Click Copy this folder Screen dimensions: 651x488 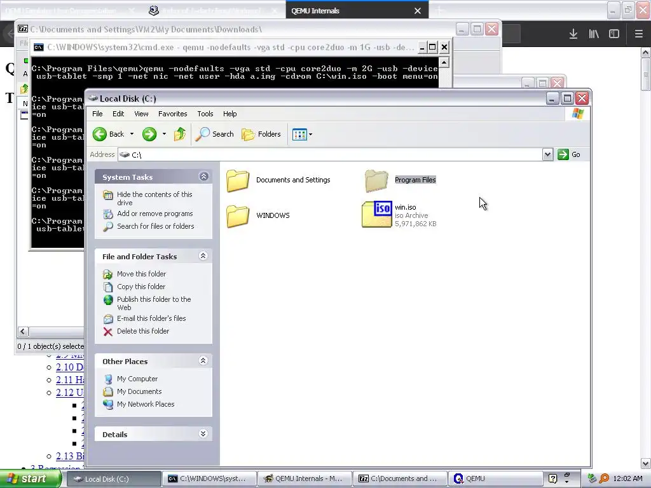pyautogui.click(x=140, y=287)
